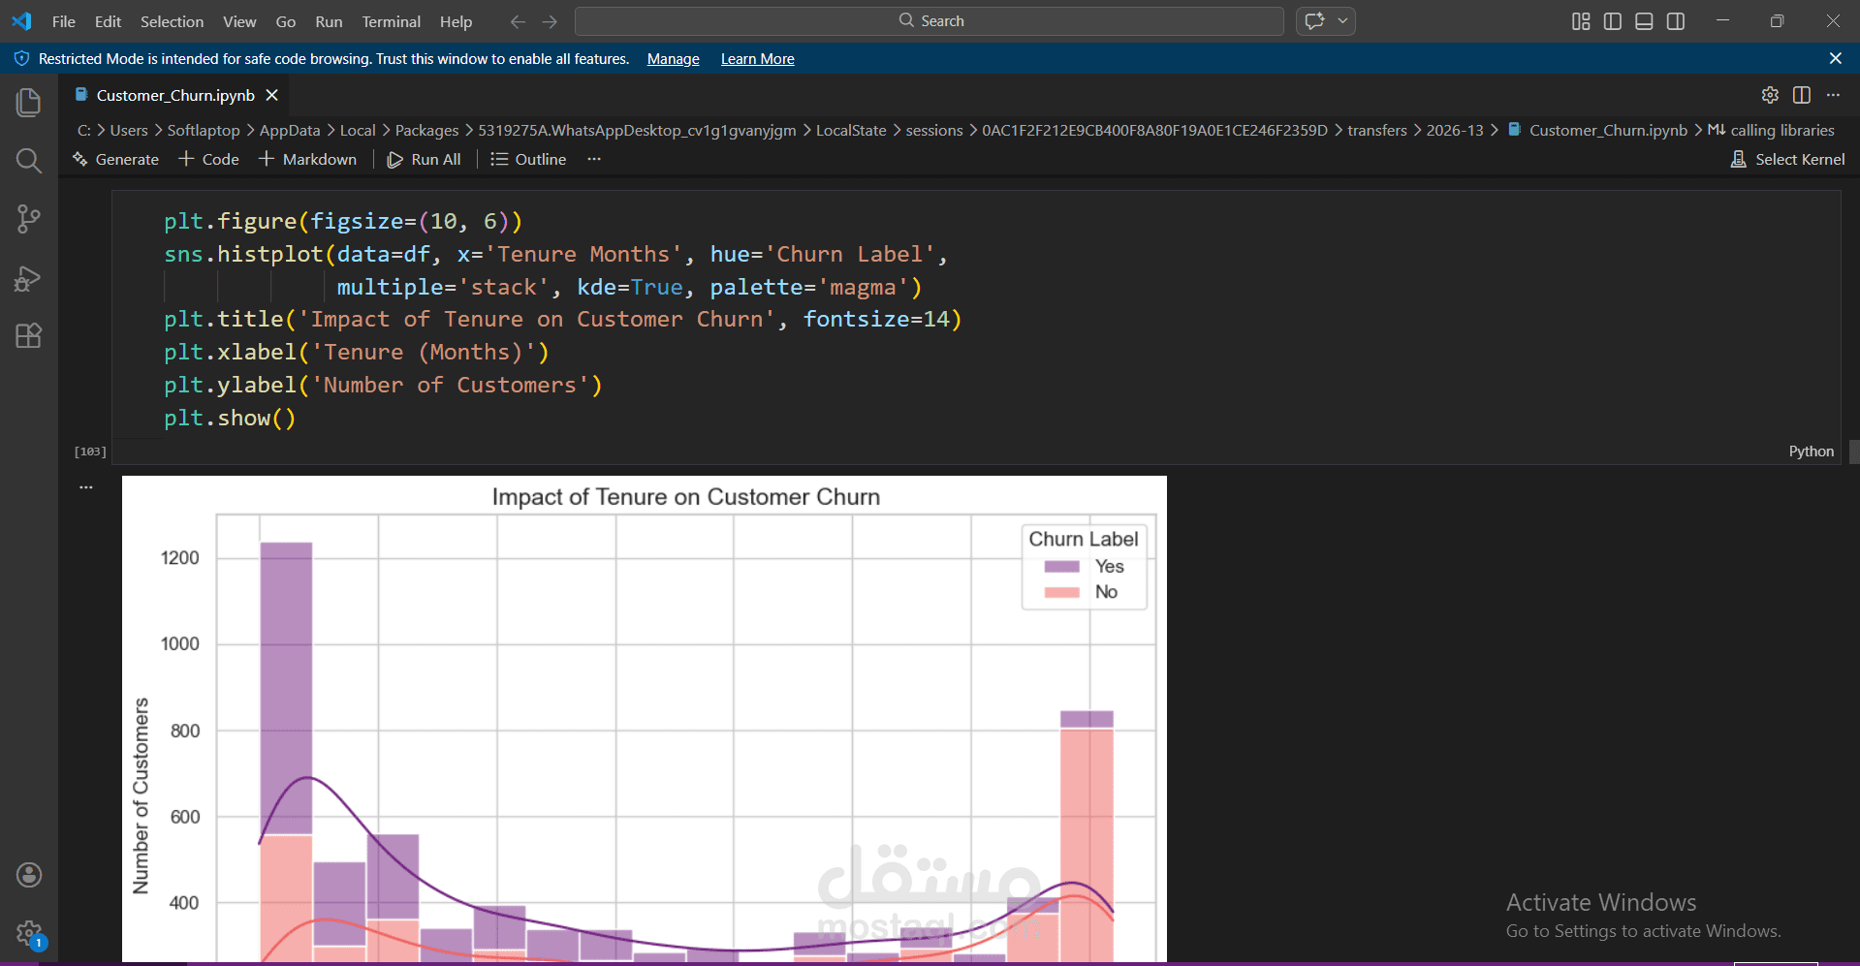Viewport: 1860px width, 966px height.
Task: Go back with the left arrow
Action: point(519,21)
